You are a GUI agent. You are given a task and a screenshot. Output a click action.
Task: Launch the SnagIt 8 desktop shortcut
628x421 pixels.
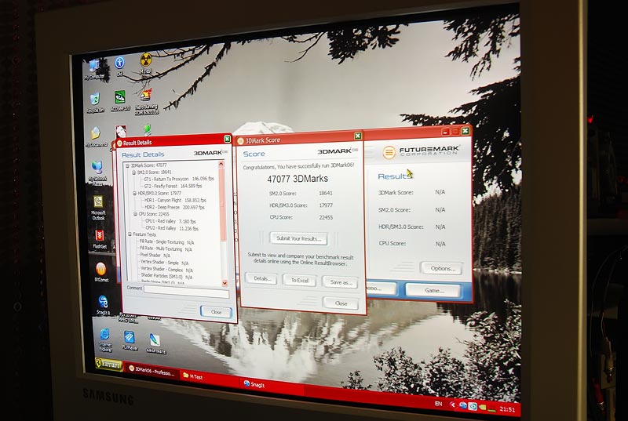click(x=103, y=305)
